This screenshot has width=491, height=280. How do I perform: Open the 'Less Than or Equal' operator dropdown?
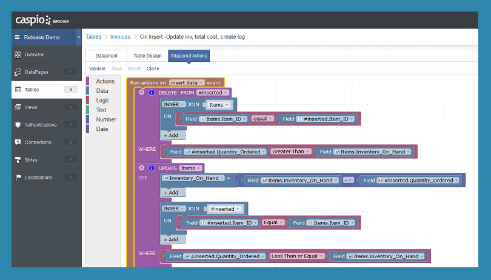pos(297,256)
